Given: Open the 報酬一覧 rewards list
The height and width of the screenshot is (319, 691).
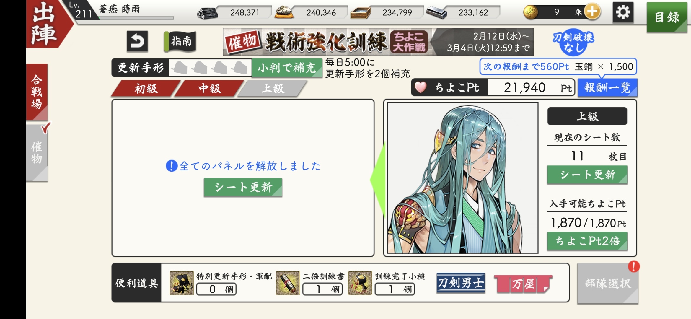Looking at the screenshot, I should point(607,88).
